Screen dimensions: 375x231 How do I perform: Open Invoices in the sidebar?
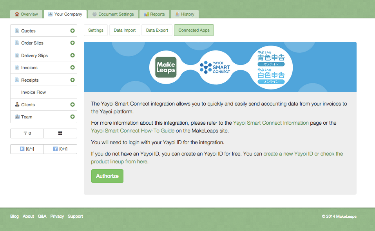tap(39, 68)
